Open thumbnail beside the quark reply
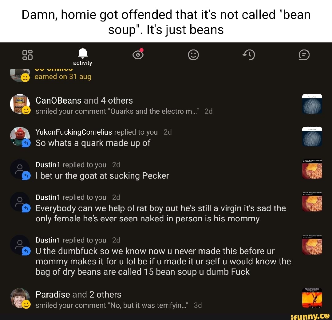332x320 pixels. [312, 136]
